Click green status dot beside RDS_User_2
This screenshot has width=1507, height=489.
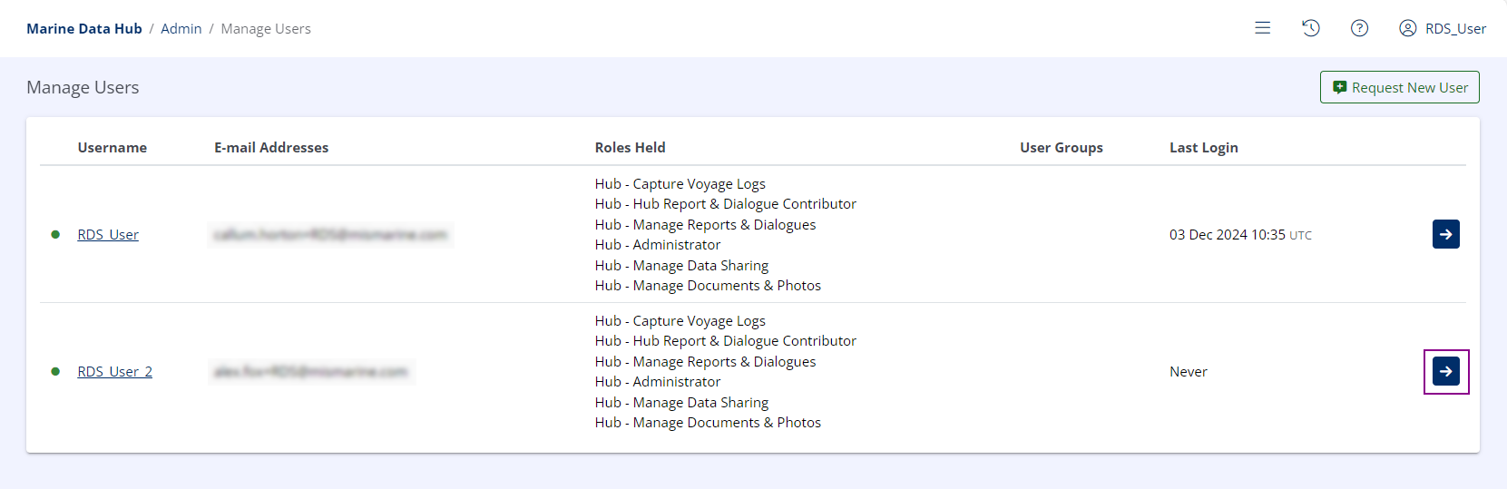55,372
